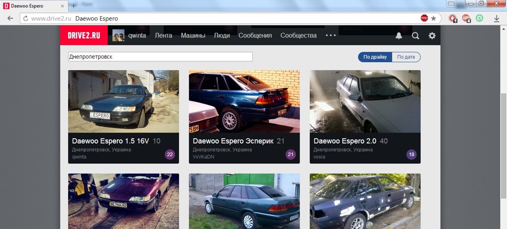Open Daewoo Espero 1.5 16V title link
Image resolution: width=507 pixels, height=229 pixels.
tap(110, 141)
